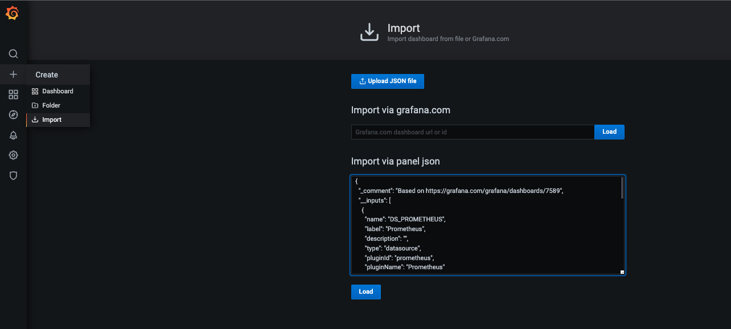731x329 pixels.
Task: Open the Configuration gear icon
Action: (x=13, y=155)
